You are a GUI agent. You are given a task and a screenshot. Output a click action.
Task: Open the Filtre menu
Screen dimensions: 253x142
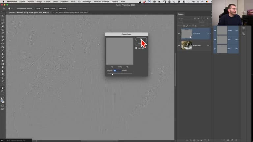tap(73, 2)
